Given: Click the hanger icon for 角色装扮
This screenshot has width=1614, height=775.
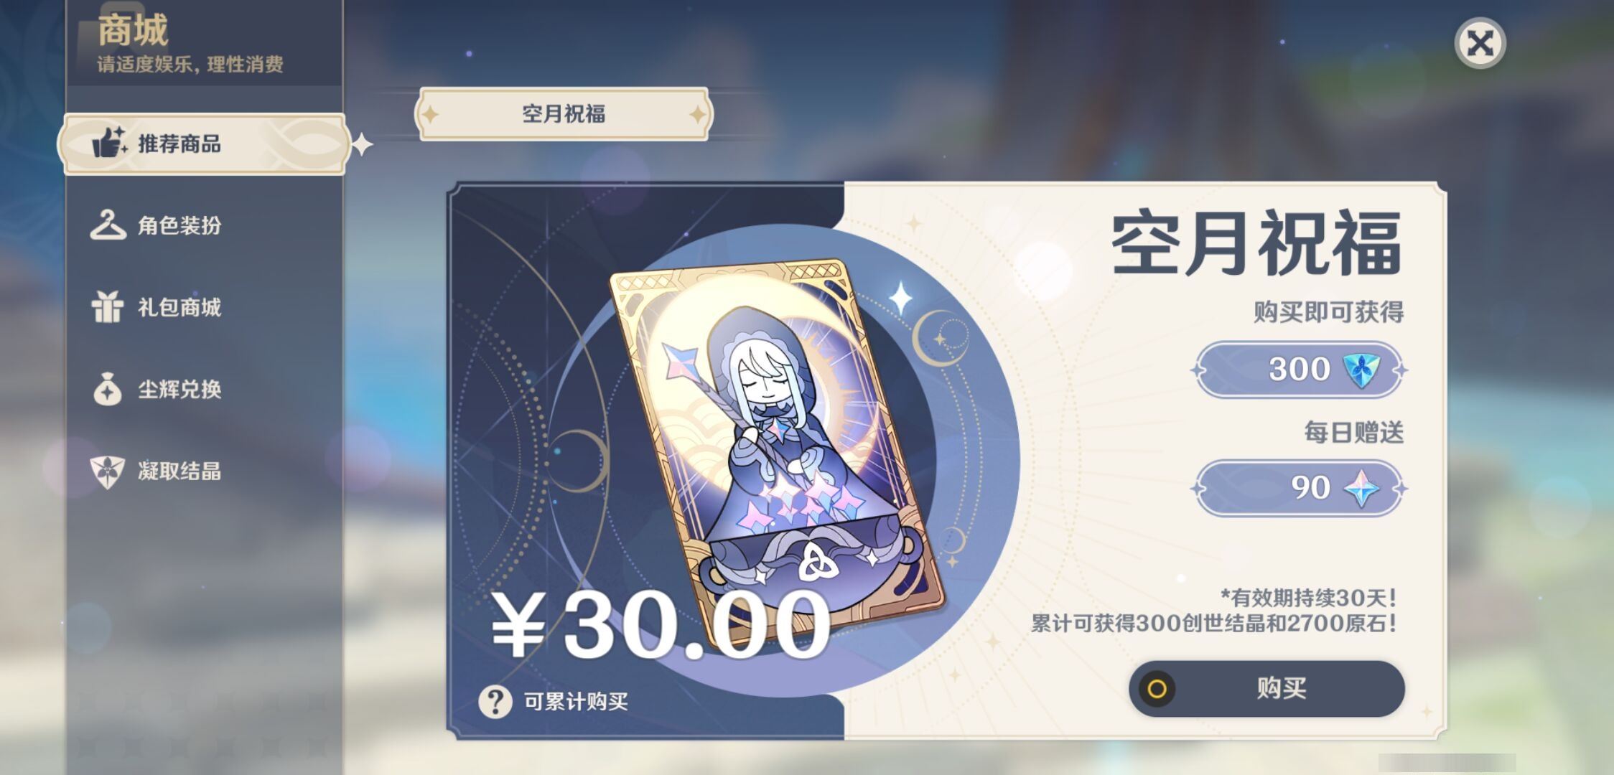Looking at the screenshot, I should point(108,225).
